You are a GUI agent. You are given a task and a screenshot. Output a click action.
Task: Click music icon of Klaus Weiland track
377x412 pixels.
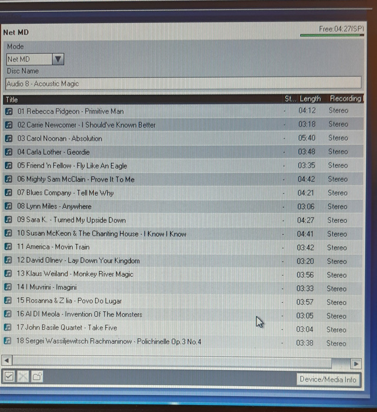pos(8,273)
